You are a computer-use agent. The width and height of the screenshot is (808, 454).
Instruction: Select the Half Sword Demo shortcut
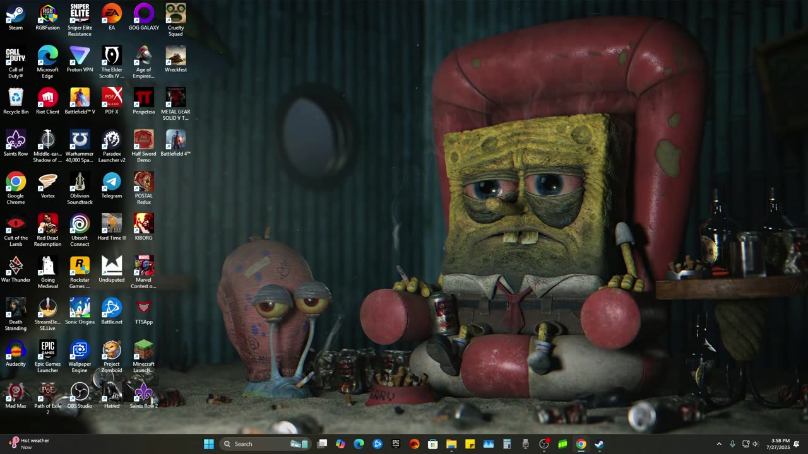pyautogui.click(x=144, y=146)
